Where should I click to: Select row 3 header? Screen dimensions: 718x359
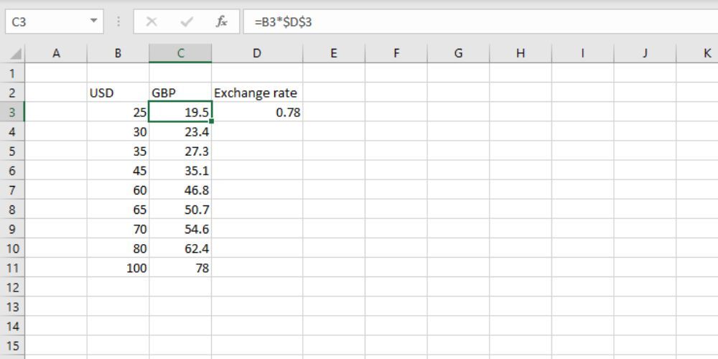point(12,112)
